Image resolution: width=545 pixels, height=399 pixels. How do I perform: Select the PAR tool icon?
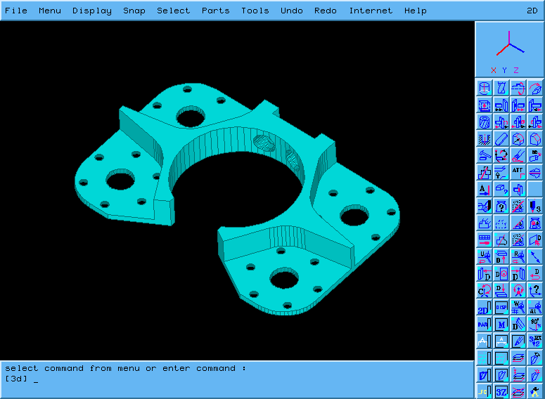pyautogui.click(x=484, y=324)
